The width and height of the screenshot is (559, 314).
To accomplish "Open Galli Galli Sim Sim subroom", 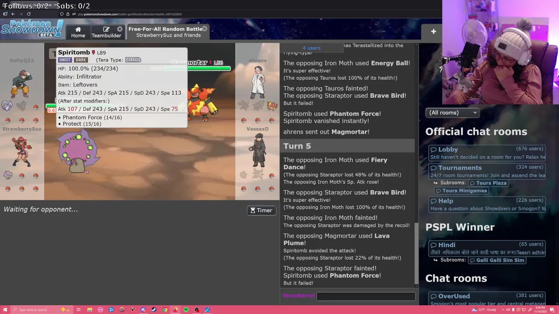I will click(x=497, y=260).
